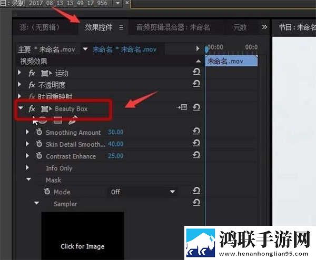This screenshot has width=316, height=260.
Task: Toggle the Mask Mode stopwatch
Action: click(47, 192)
